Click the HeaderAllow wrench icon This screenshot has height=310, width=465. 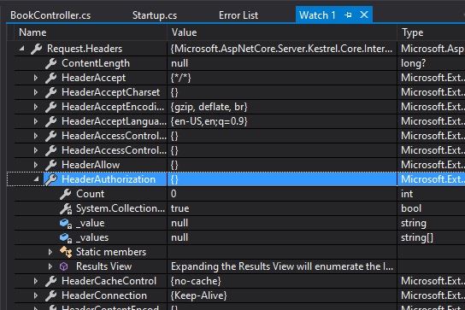(x=51, y=165)
